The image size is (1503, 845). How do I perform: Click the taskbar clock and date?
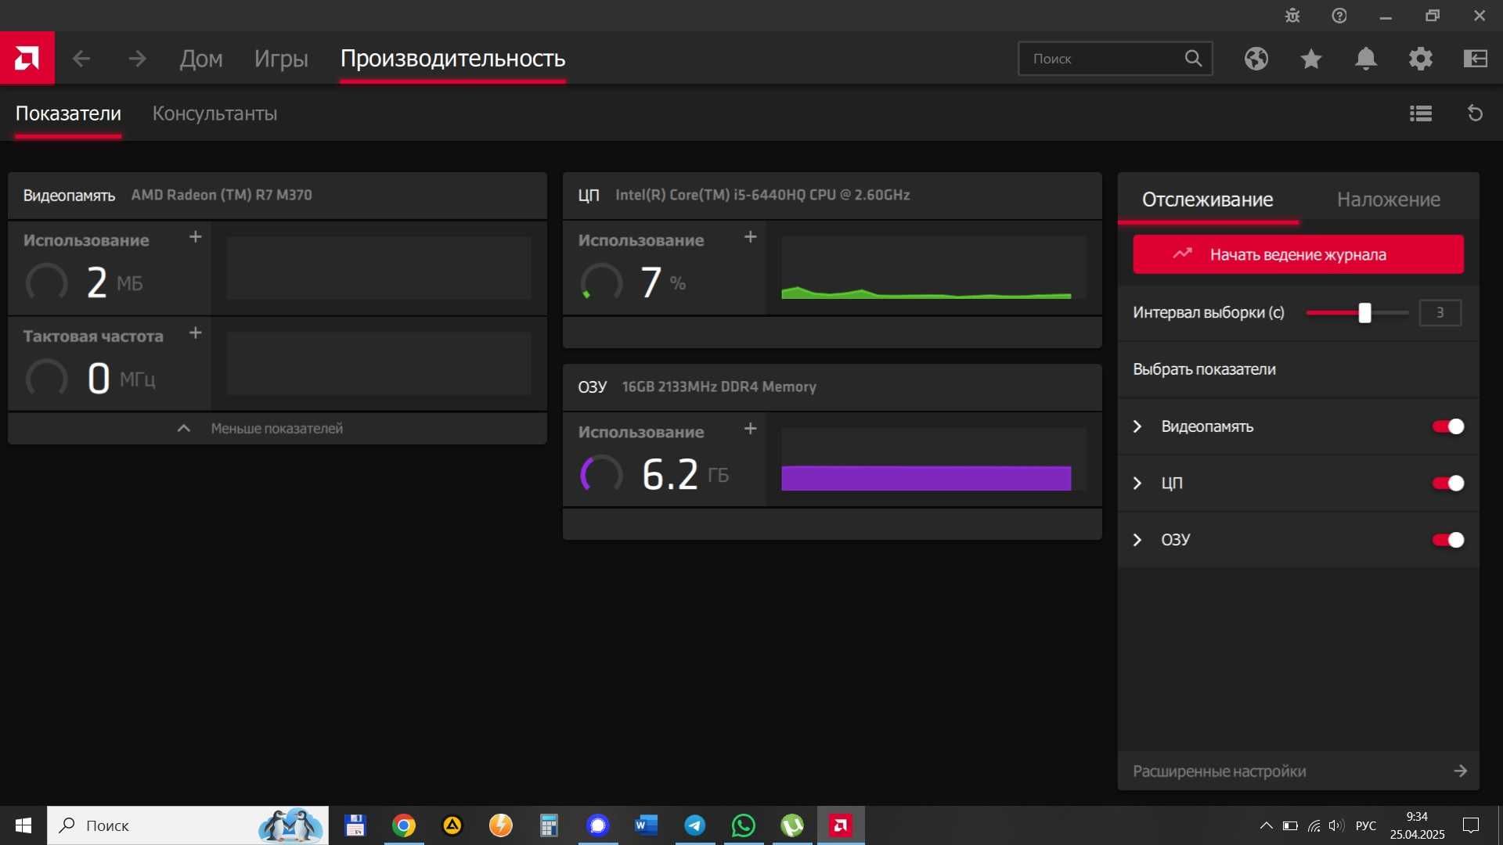(x=1417, y=825)
